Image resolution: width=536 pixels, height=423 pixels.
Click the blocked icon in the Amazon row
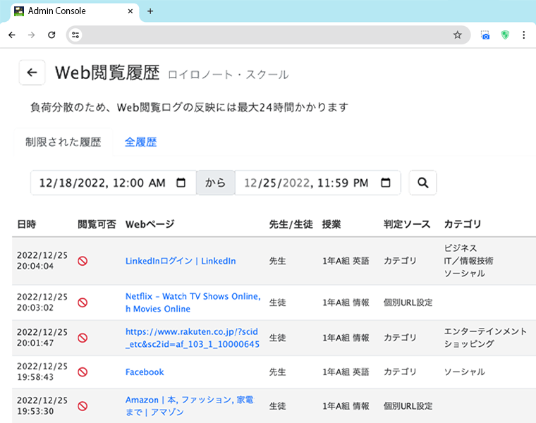(x=83, y=406)
